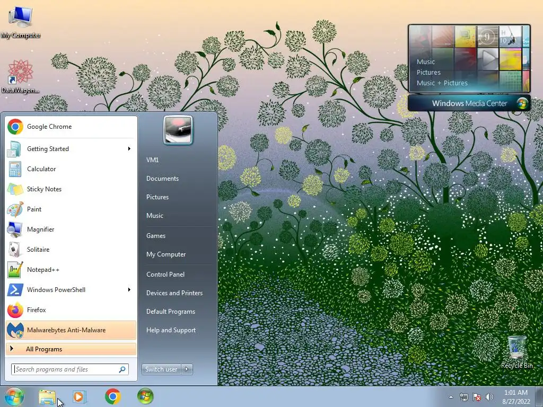Focus the Search programs and files box
This screenshot has width=543, height=407.
(70, 369)
